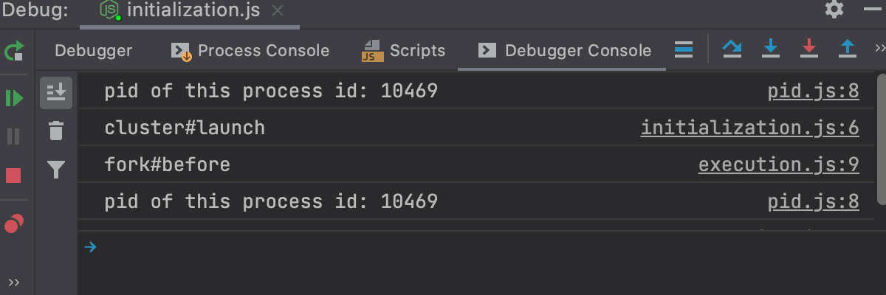The image size is (886, 295).
Task: Open the initialization.js:6 source link
Action: (749, 128)
